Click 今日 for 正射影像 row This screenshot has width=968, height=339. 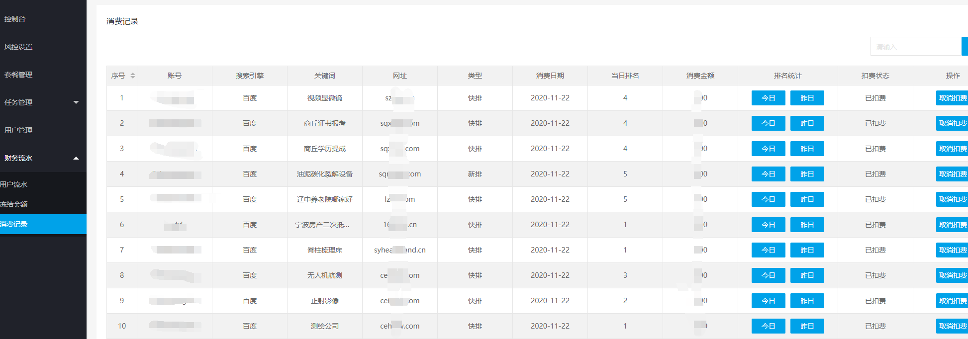coord(768,301)
